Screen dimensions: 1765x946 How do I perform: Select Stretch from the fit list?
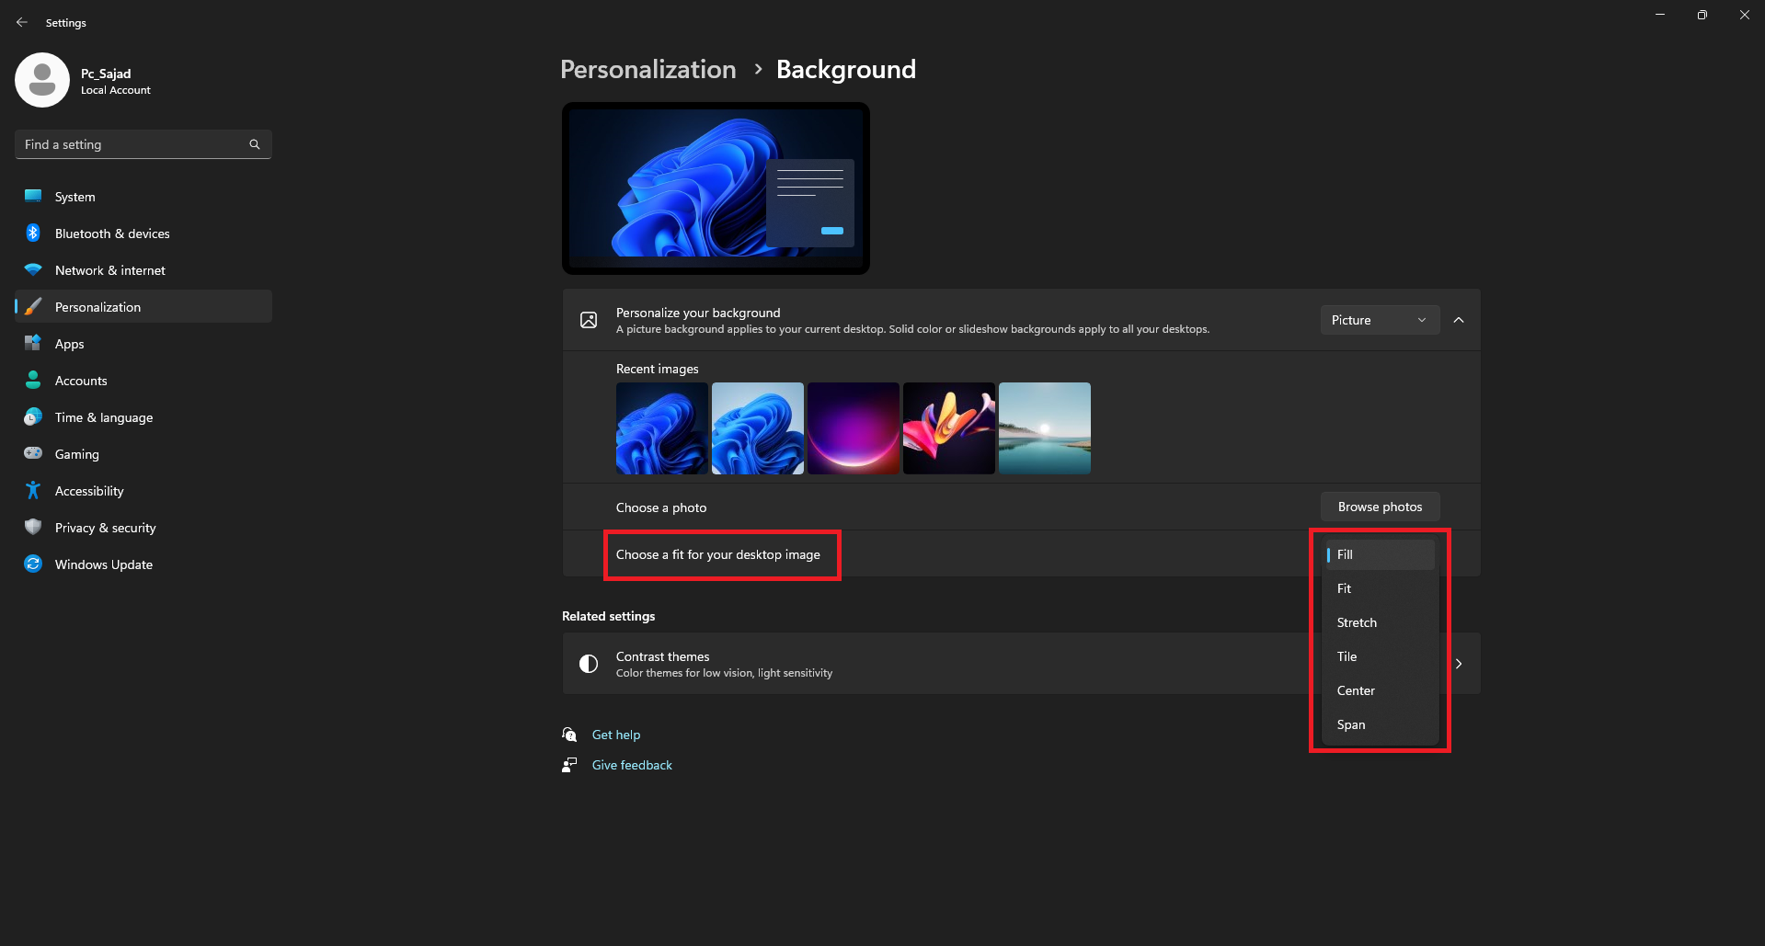click(x=1380, y=622)
